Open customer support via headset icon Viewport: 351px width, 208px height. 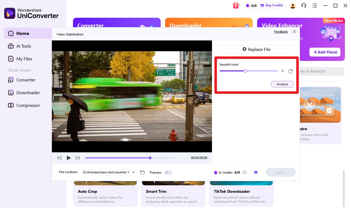click(304, 6)
